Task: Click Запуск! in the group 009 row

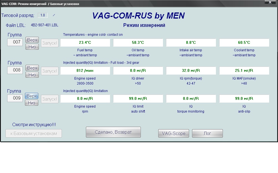Action: (x=50, y=99)
